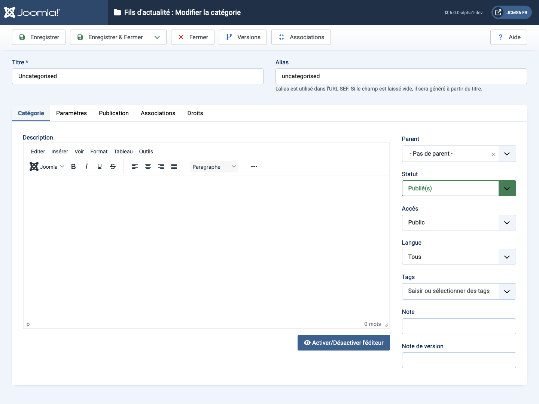Align text to the left

pyautogui.click(x=135, y=167)
